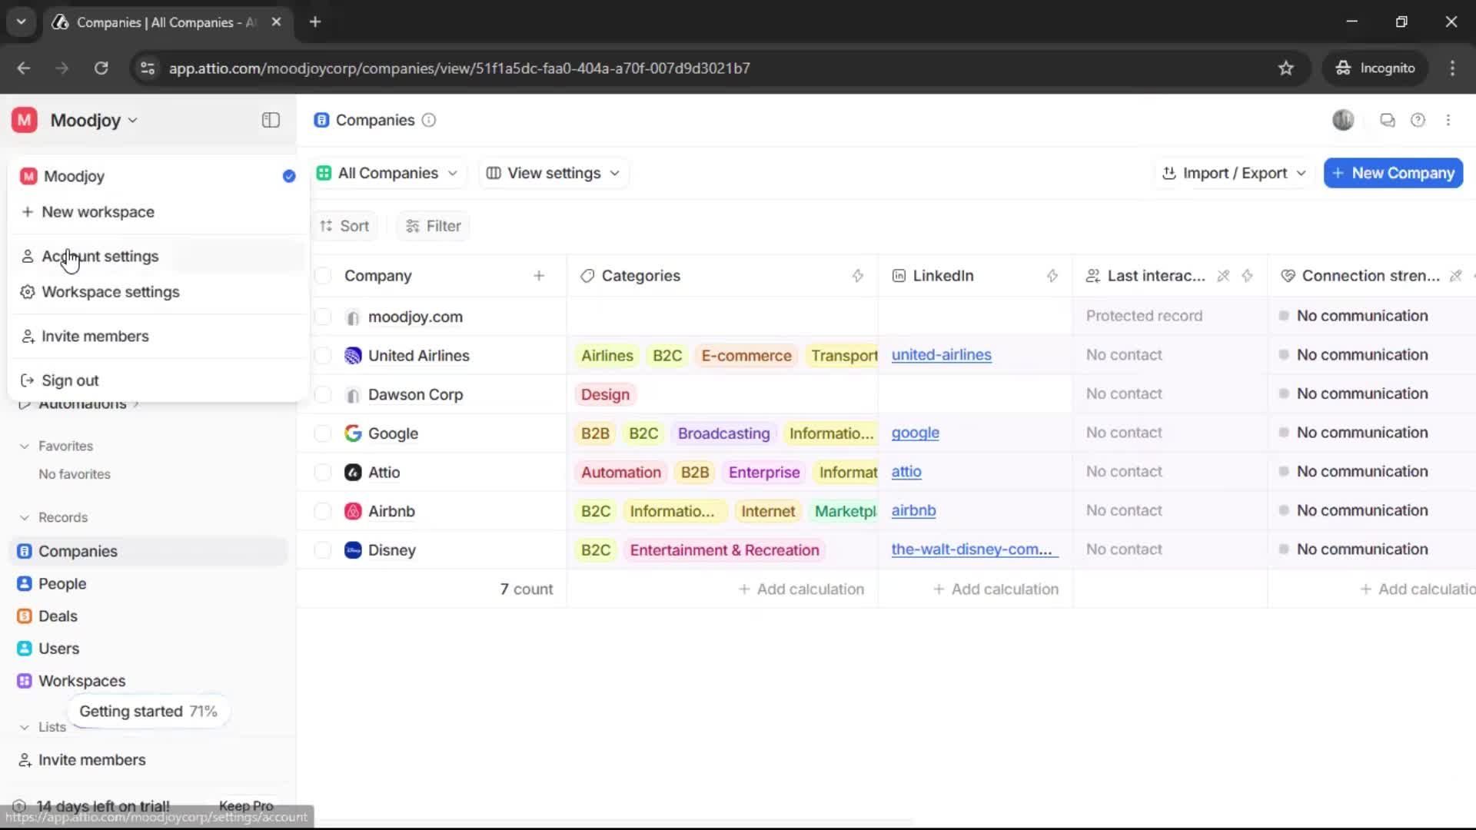Go back in browser history

click(x=24, y=68)
